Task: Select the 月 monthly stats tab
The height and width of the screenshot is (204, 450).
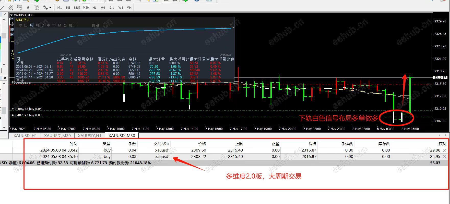Action: 37,25
